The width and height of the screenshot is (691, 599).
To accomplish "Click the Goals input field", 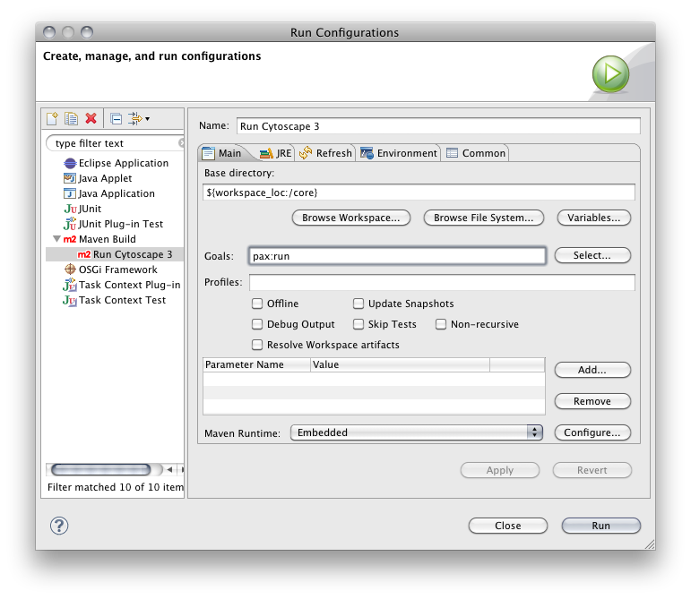I will 397,256.
